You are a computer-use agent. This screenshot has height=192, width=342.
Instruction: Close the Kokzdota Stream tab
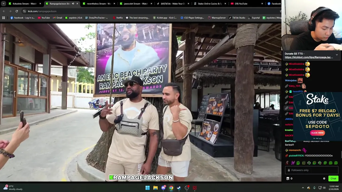tap(40, 4)
